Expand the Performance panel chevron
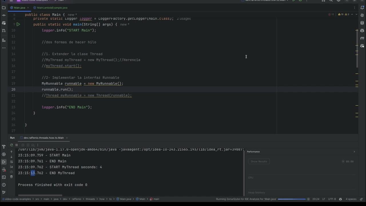This screenshot has width=366, height=206. [x=354, y=152]
